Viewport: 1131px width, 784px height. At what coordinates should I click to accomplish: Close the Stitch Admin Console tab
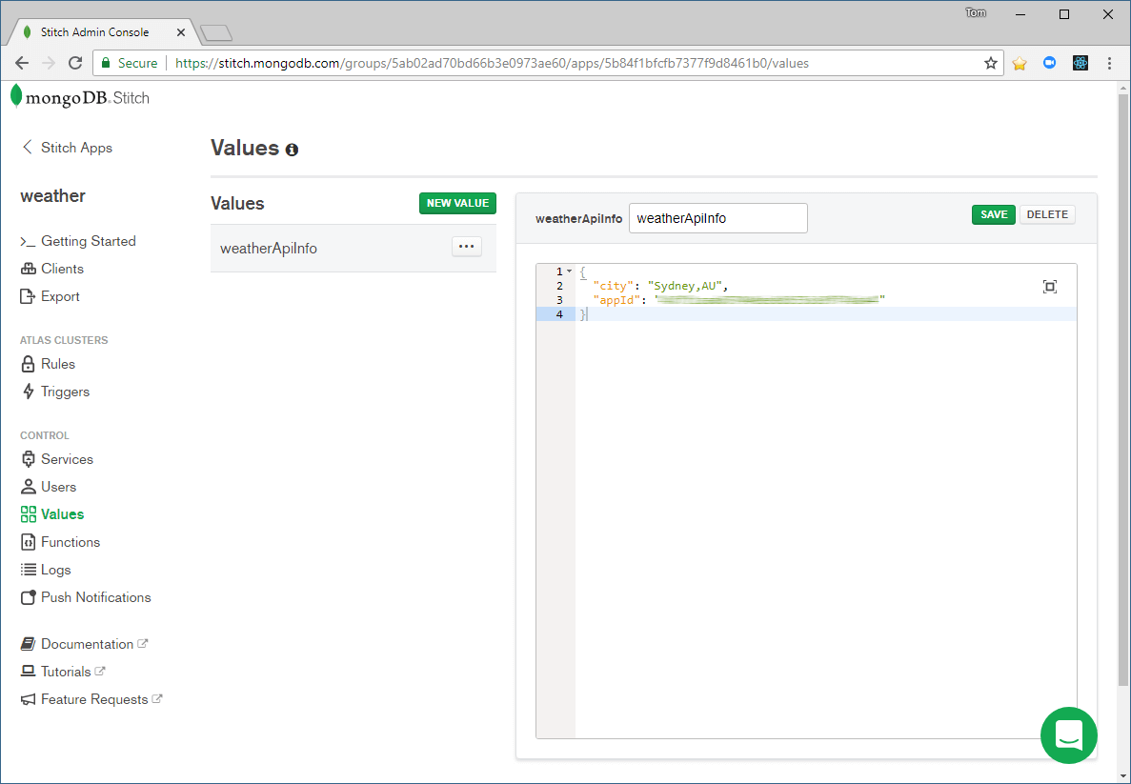coord(180,32)
